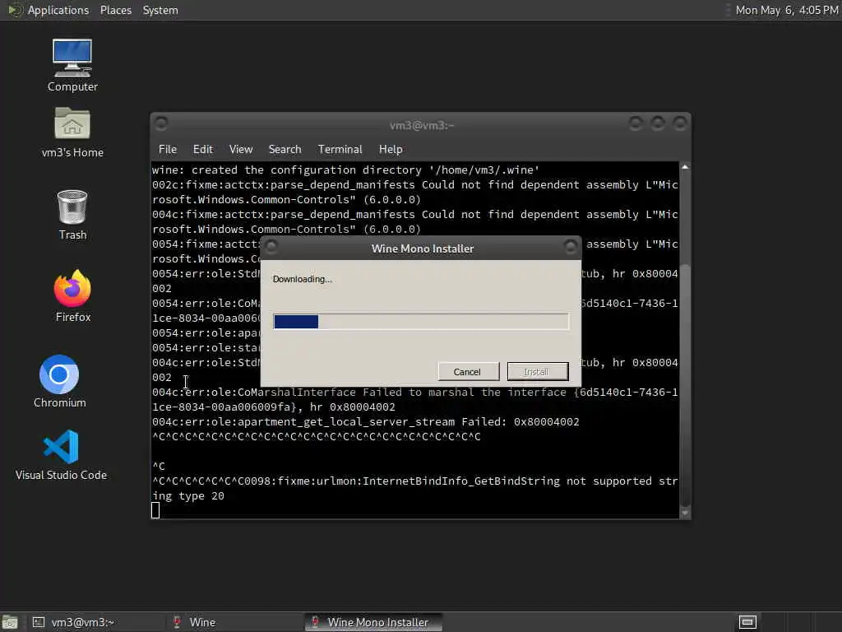Click the date and time clock in top panel
This screenshot has width=842, height=632.
pos(787,10)
